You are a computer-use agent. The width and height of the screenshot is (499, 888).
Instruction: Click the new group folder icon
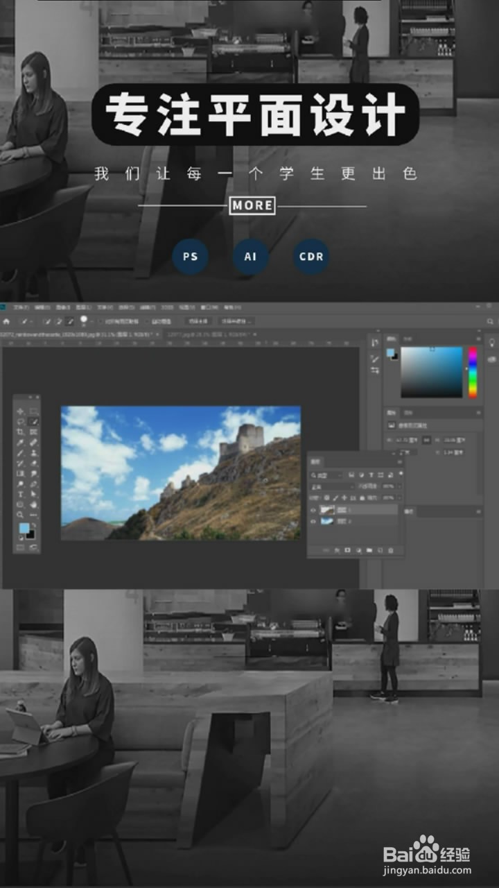coord(369,550)
